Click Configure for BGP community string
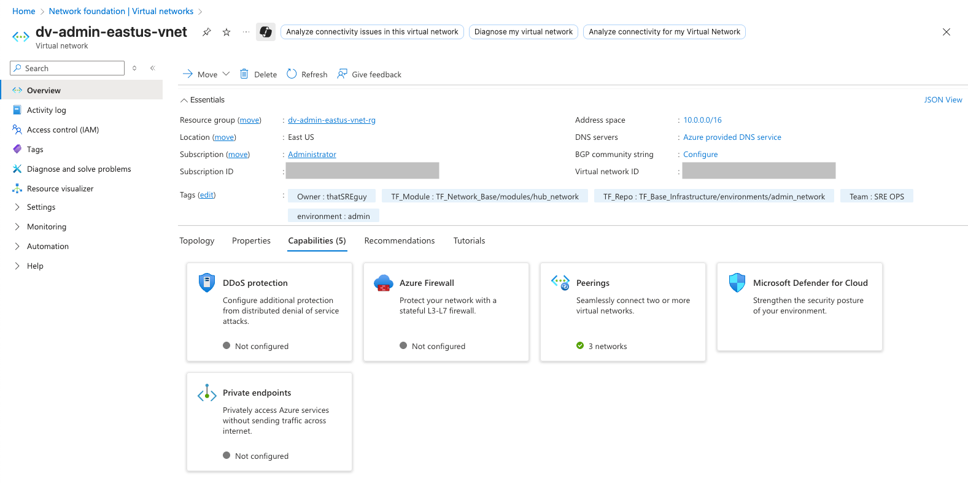Viewport: 968px width, 484px height. (700, 155)
